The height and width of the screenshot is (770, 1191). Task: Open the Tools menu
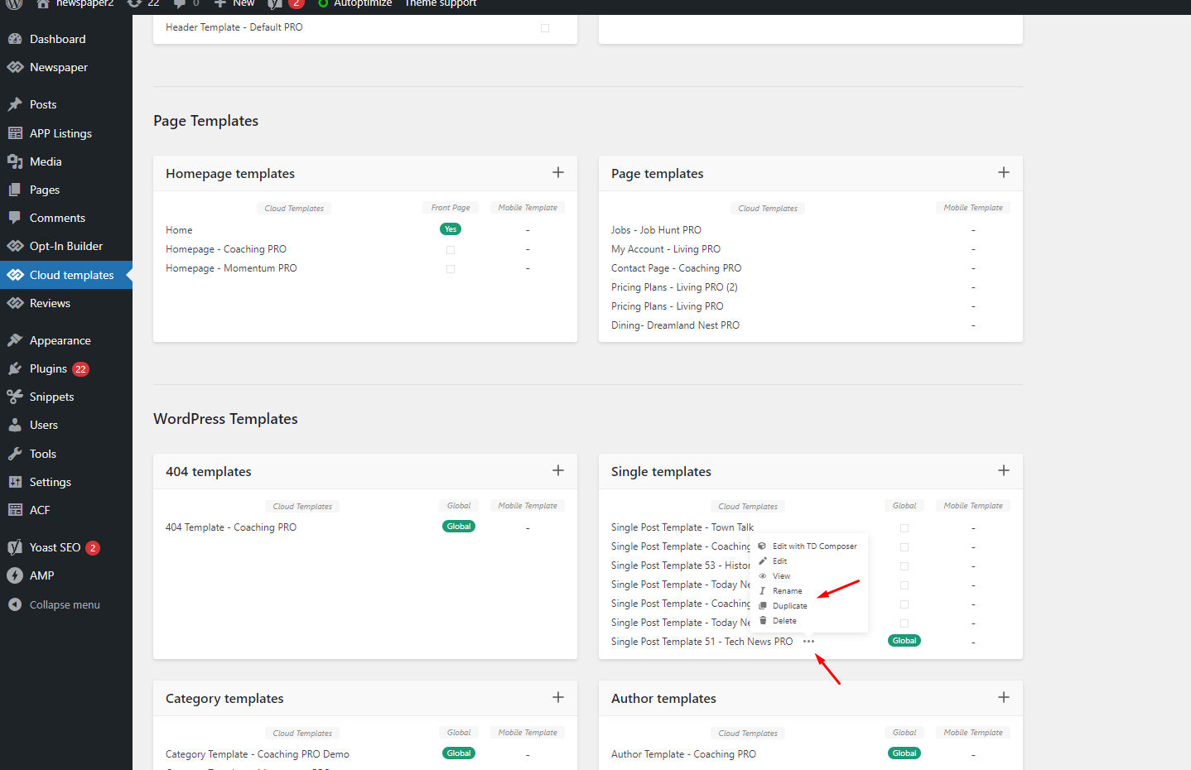point(43,454)
